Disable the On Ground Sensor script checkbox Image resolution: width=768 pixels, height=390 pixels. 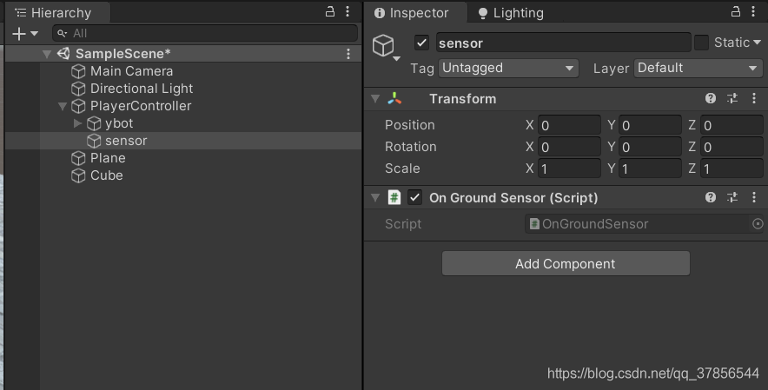[x=414, y=197]
